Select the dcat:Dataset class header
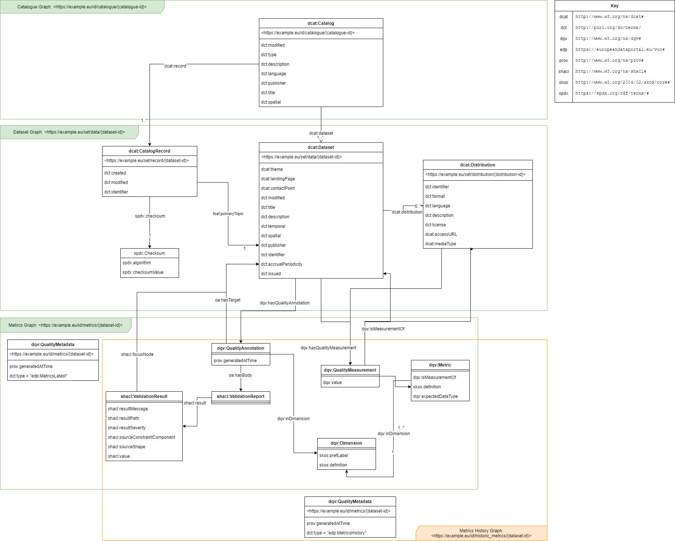The width and height of the screenshot is (675, 541). click(321, 147)
